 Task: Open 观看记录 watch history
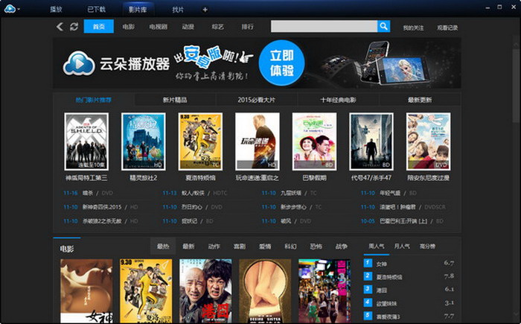(447, 28)
